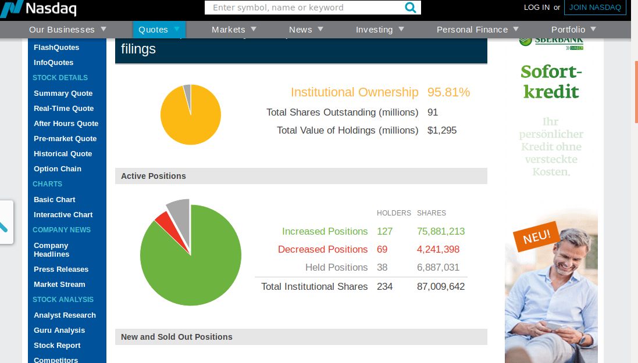Click the Sberbank logo in ad
The height and width of the screenshot is (363, 638).
pyautogui.click(x=551, y=41)
